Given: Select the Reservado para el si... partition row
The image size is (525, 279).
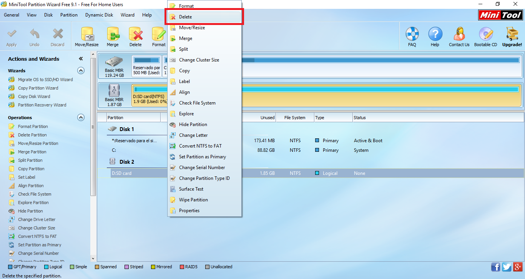Looking at the screenshot, I should click(311, 141).
